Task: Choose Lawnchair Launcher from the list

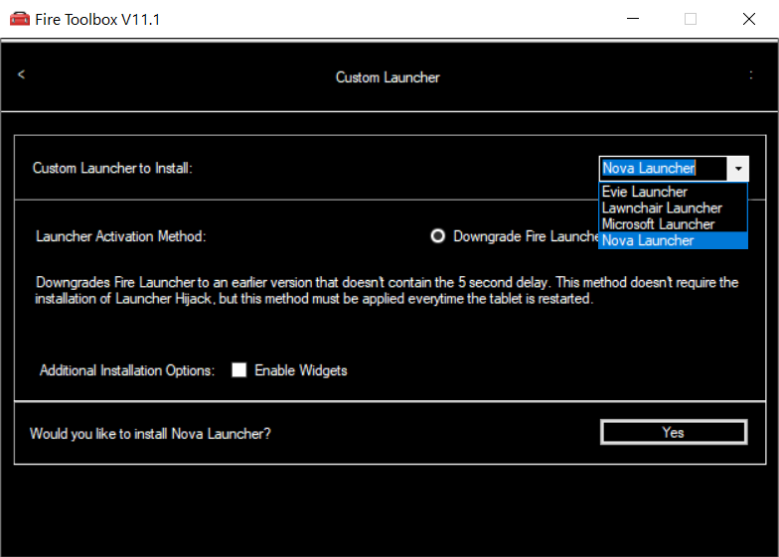Action: coord(673,209)
